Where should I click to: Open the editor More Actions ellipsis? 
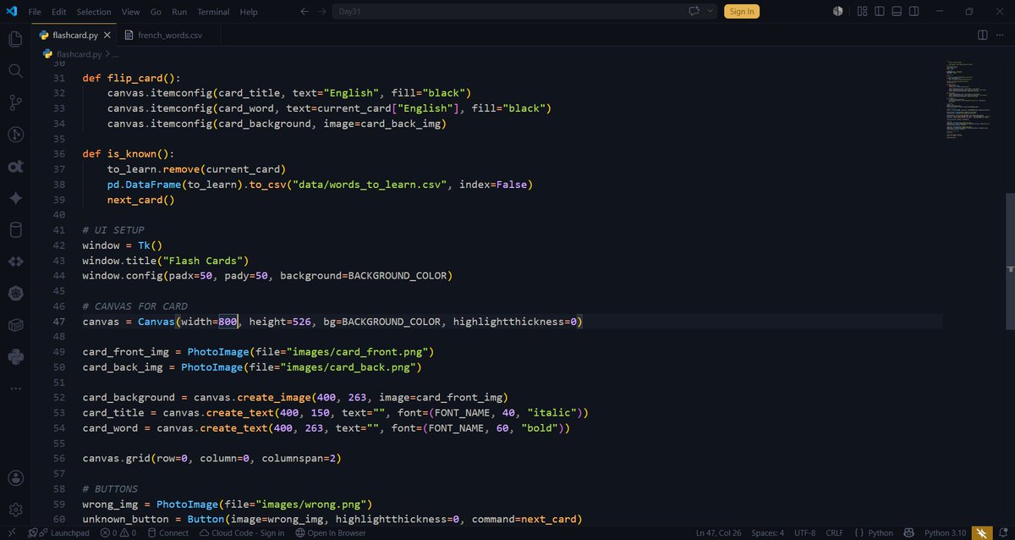(x=1001, y=35)
